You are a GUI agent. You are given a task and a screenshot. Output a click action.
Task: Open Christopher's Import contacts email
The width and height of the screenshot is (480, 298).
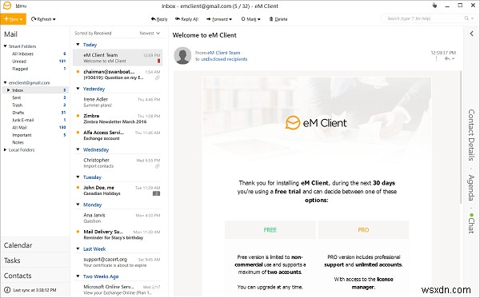tap(118, 163)
